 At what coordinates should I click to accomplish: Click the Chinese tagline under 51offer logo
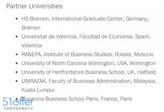(x=18, y=109)
